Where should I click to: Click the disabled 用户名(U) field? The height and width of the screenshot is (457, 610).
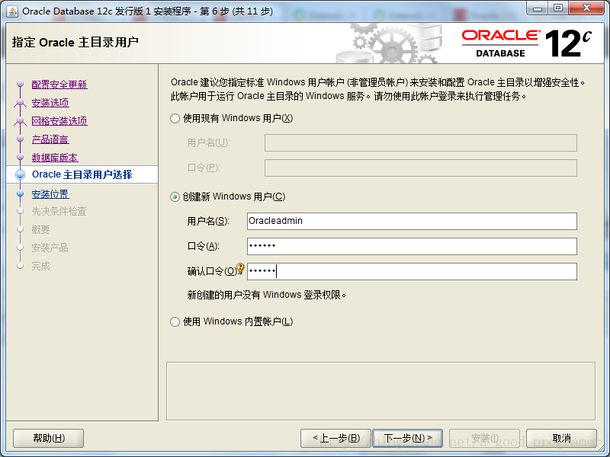pyautogui.click(x=421, y=143)
